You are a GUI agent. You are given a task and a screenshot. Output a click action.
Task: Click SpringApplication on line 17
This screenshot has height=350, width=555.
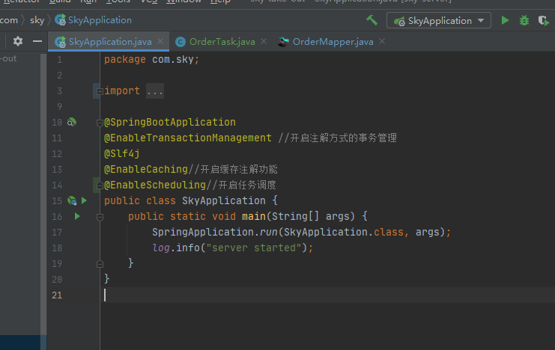[203, 233]
